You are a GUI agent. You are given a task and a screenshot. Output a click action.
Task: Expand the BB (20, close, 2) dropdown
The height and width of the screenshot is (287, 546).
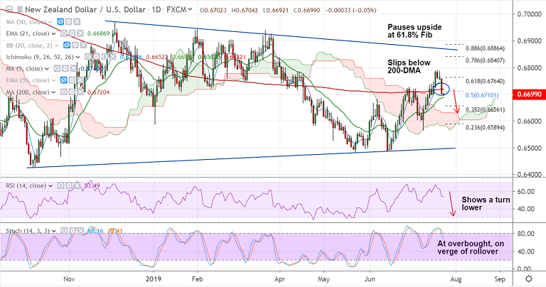coord(57,45)
